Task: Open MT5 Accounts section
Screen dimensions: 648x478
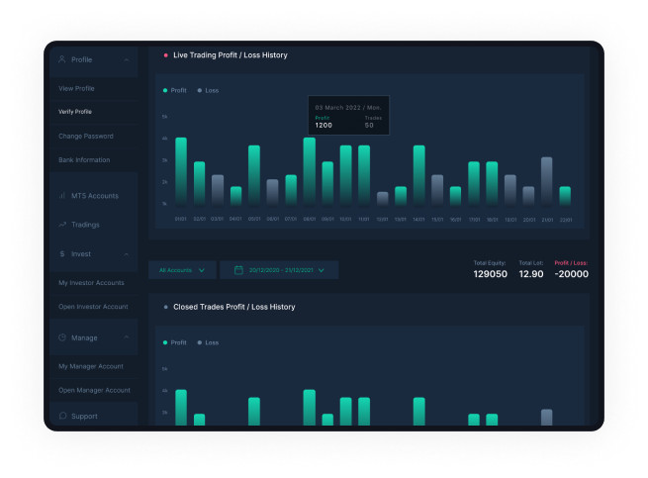Action: [x=93, y=196]
